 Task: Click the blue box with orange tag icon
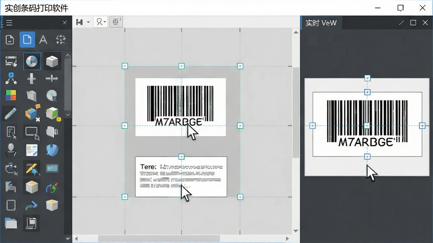(x=32, y=113)
